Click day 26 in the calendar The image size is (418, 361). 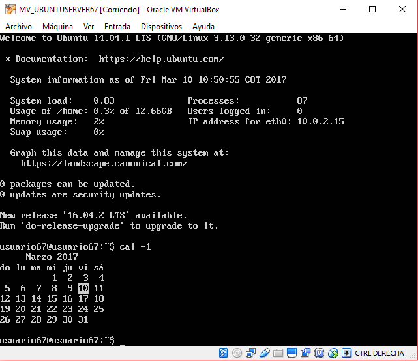coord(5,319)
